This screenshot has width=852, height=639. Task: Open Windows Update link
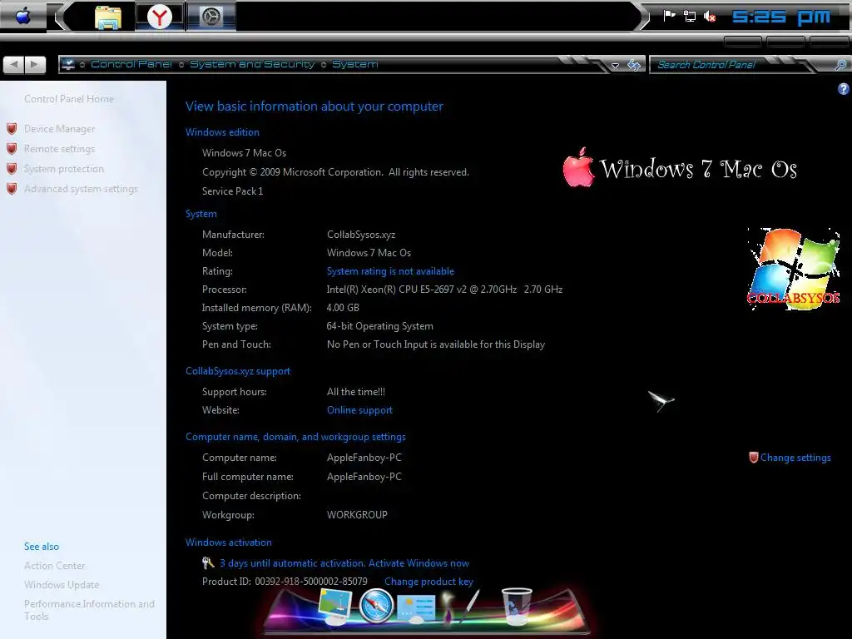pos(62,585)
